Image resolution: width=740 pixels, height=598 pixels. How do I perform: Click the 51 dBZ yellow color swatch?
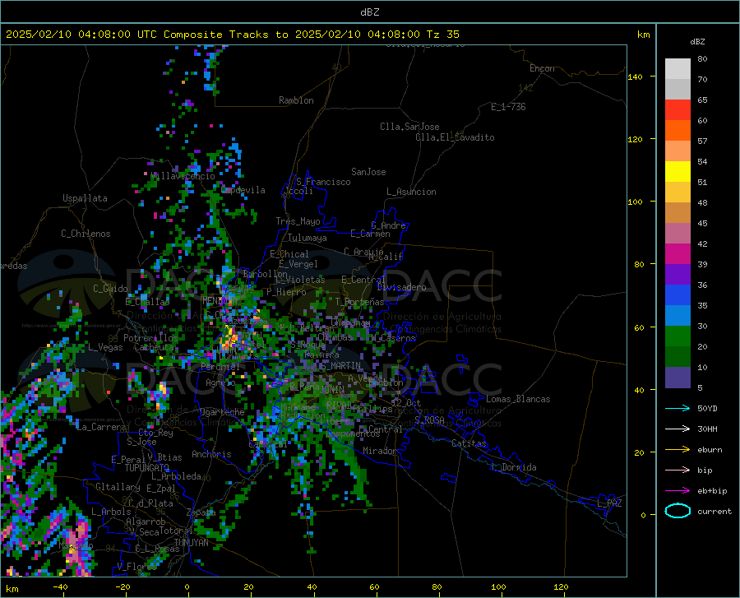coord(678,171)
